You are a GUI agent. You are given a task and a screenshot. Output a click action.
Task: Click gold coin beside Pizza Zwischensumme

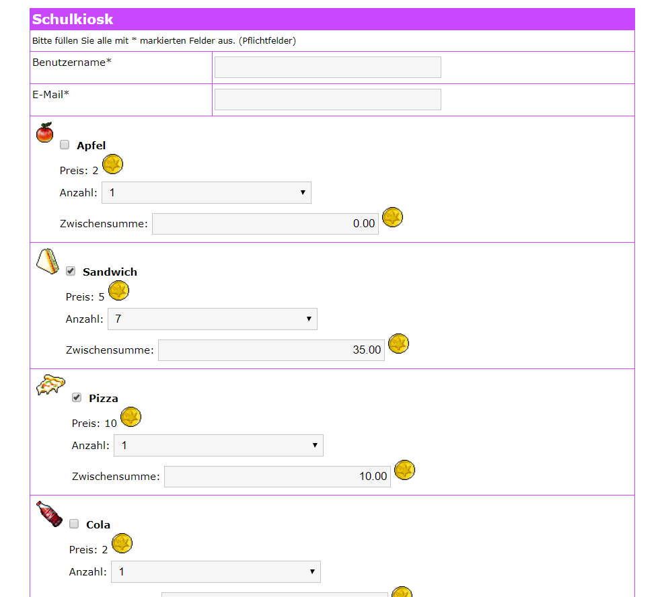coord(404,470)
